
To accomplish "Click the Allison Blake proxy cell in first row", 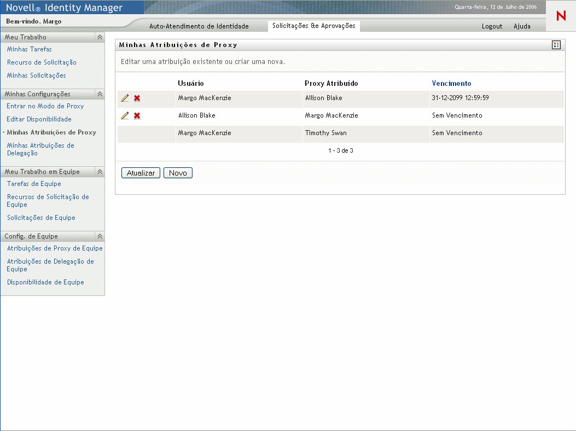I will (324, 98).
